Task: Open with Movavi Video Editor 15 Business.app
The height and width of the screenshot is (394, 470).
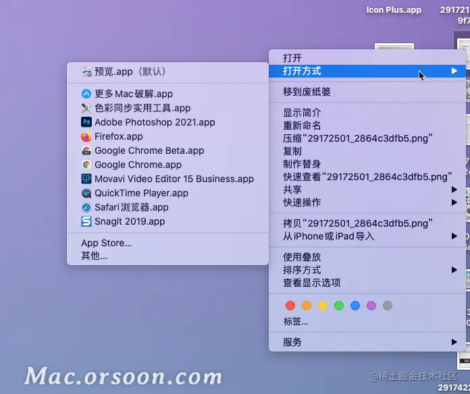Action: 167,179
